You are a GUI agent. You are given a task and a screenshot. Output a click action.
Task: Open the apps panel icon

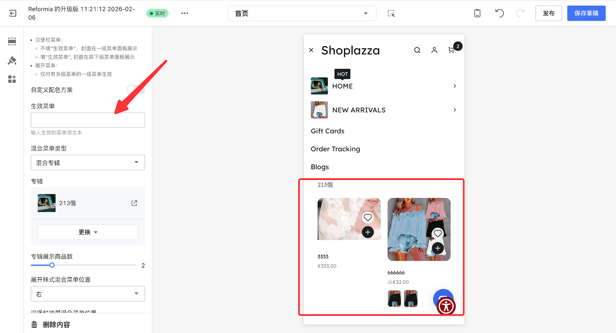click(x=12, y=79)
